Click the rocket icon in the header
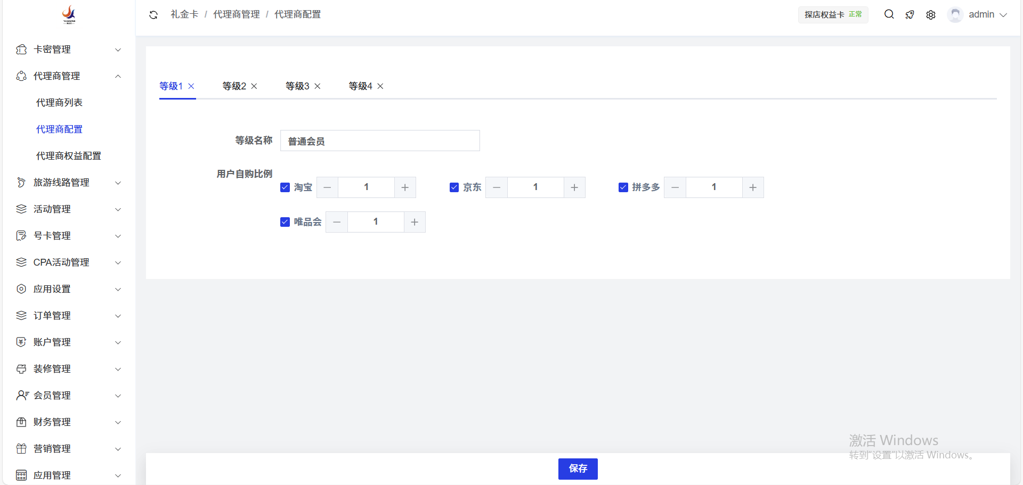The height and width of the screenshot is (485, 1023). point(910,15)
